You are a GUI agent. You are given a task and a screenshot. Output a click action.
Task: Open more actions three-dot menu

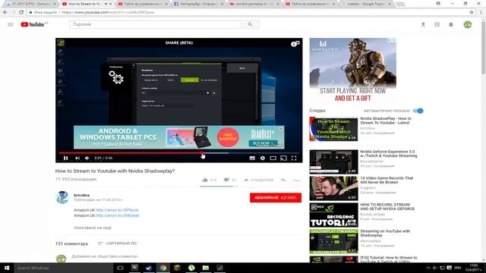[297, 180]
